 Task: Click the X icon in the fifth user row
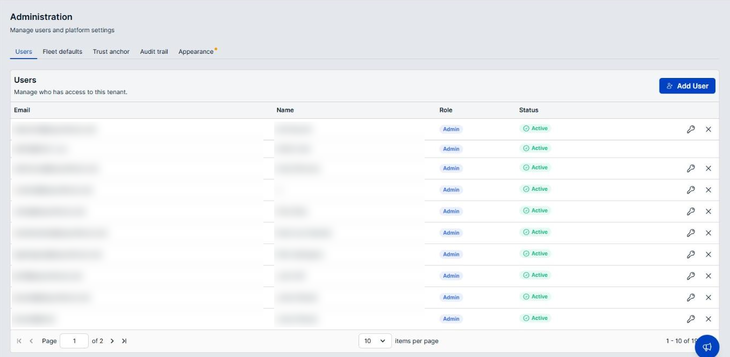click(x=708, y=211)
